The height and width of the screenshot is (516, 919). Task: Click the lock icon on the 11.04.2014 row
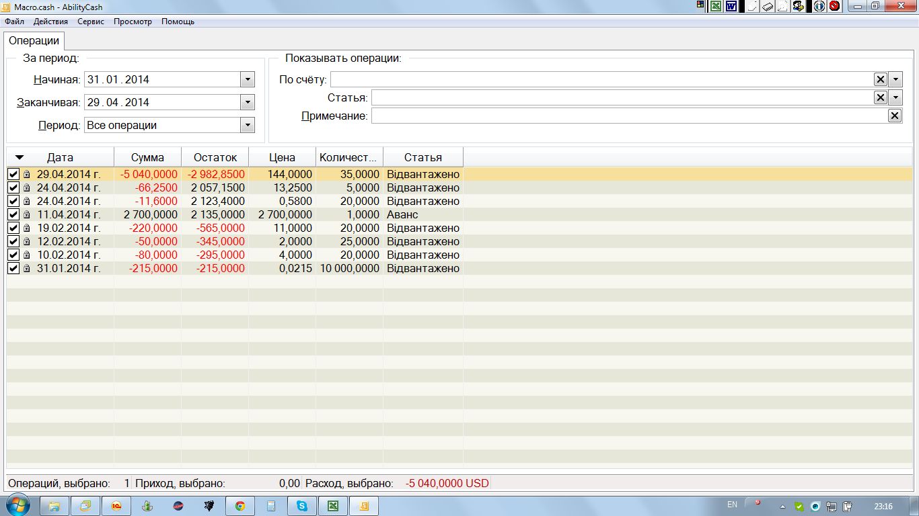26,215
